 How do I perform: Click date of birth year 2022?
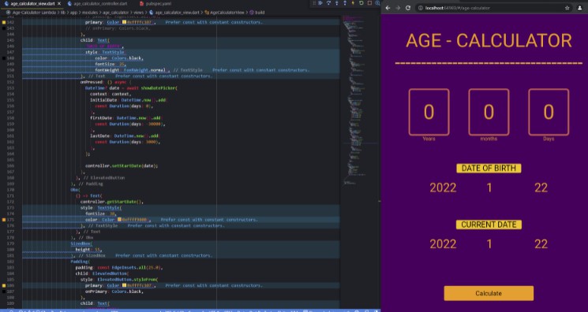click(x=443, y=188)
